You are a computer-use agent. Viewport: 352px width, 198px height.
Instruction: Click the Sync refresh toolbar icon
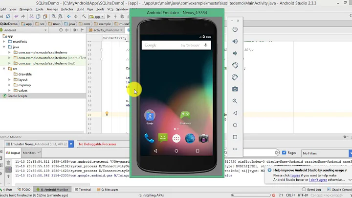(x=8, y=17)
